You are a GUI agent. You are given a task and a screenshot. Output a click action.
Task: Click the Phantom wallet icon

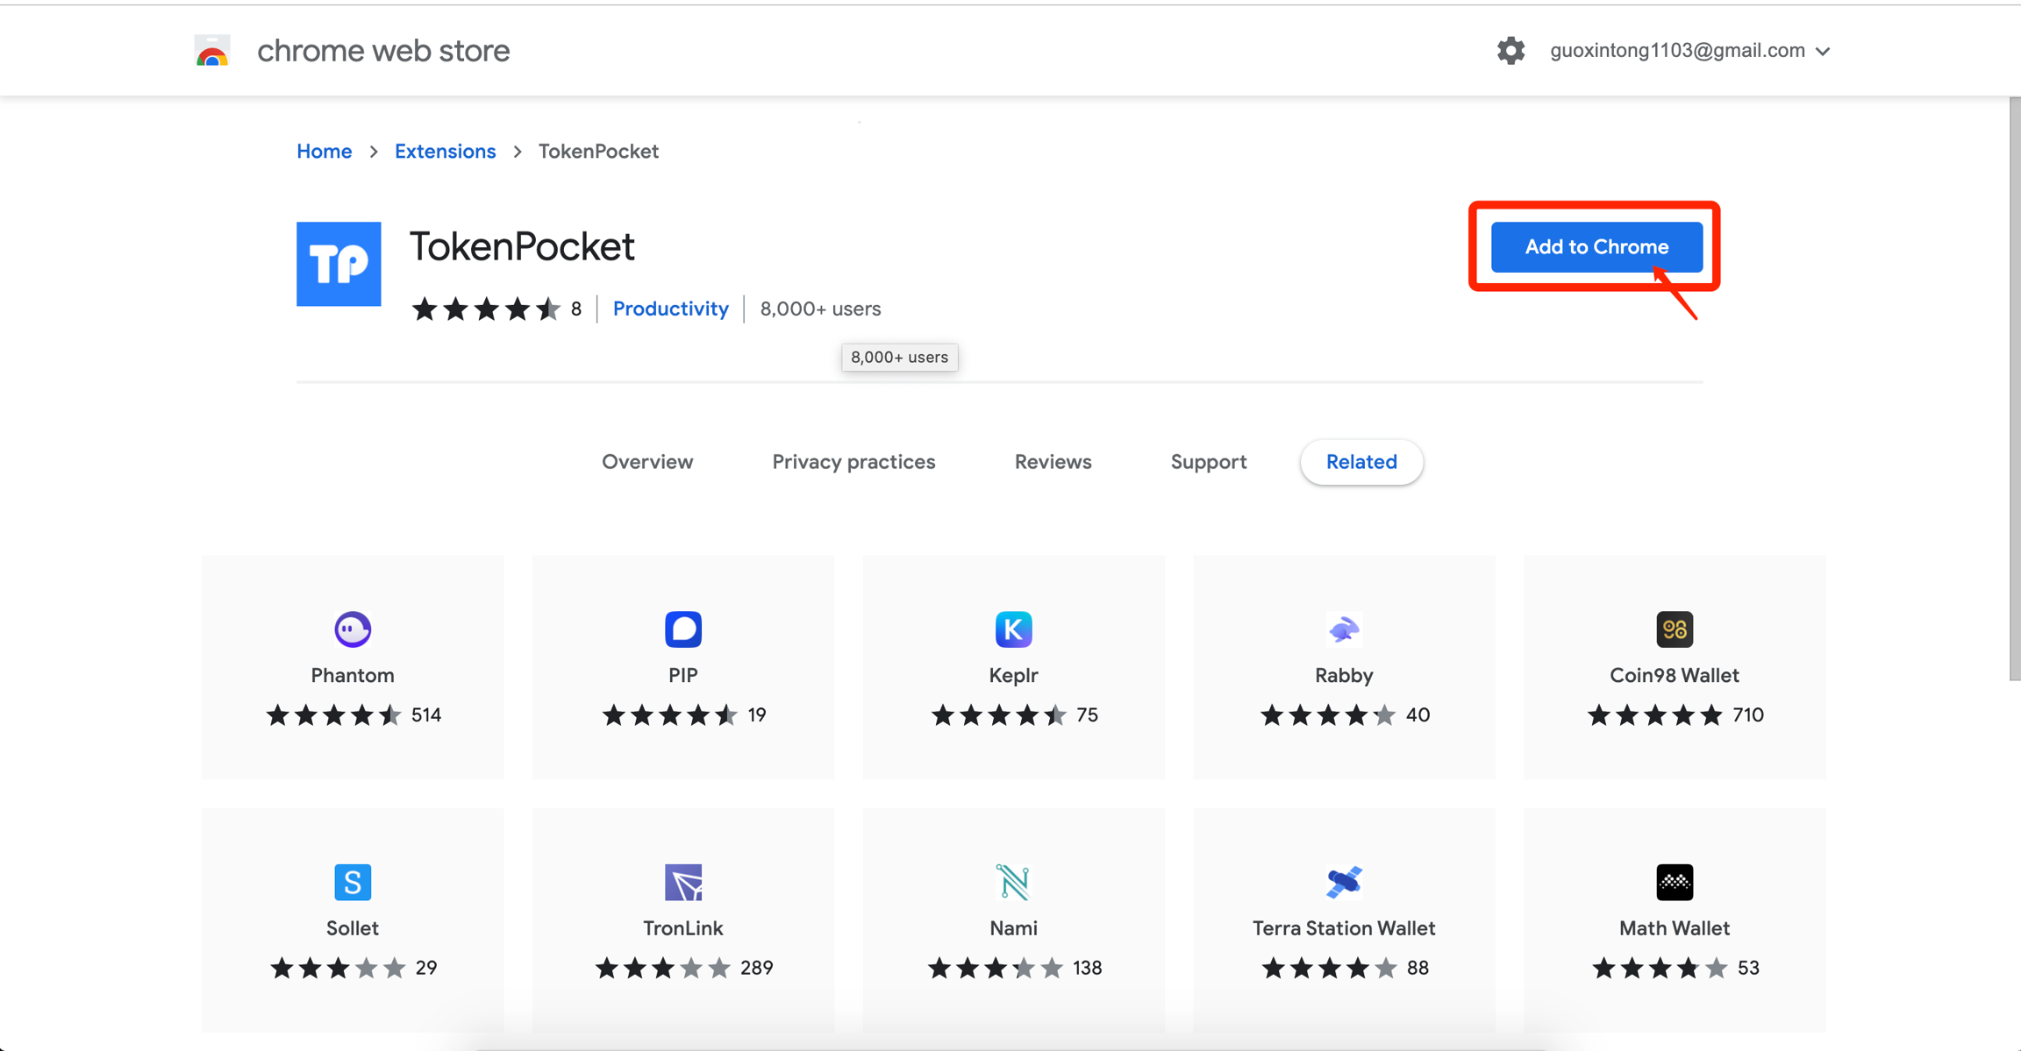coord(353,629)
